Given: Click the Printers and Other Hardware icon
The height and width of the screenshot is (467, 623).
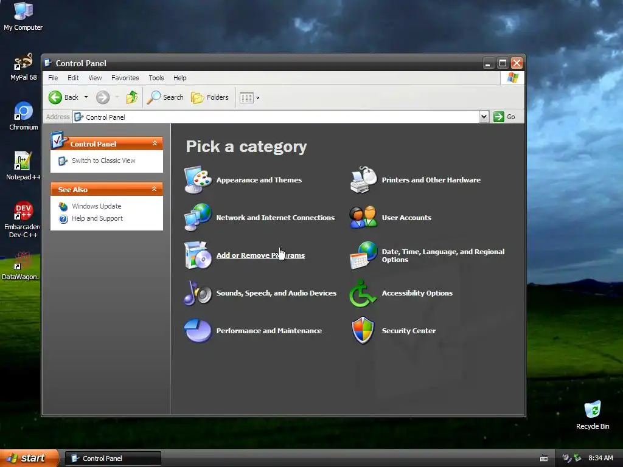Looking at the screenshot, I should point(363,180).
